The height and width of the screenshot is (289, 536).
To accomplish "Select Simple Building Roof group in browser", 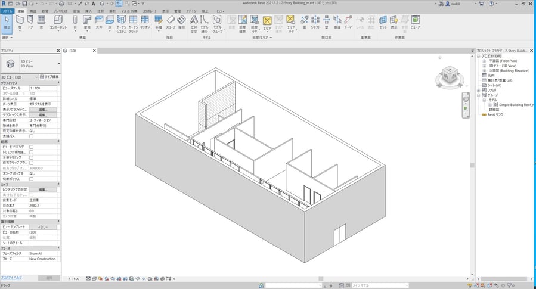I will (515, 105).
